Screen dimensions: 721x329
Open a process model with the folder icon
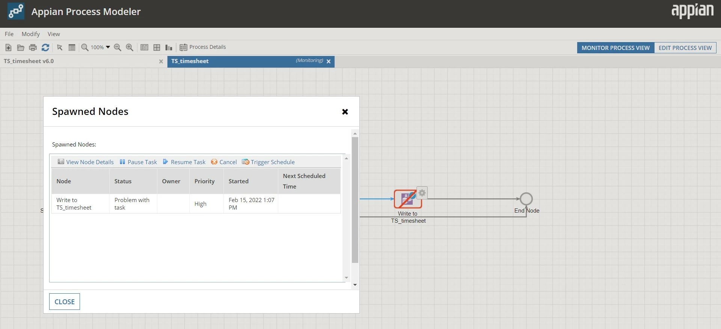(21, 47)
